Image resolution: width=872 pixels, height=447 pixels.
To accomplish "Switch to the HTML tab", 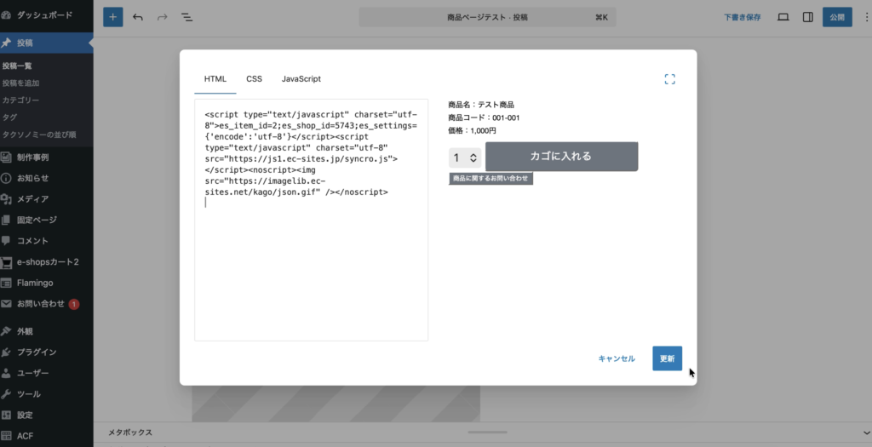I will pyautogui.click(x=215, y=79).
